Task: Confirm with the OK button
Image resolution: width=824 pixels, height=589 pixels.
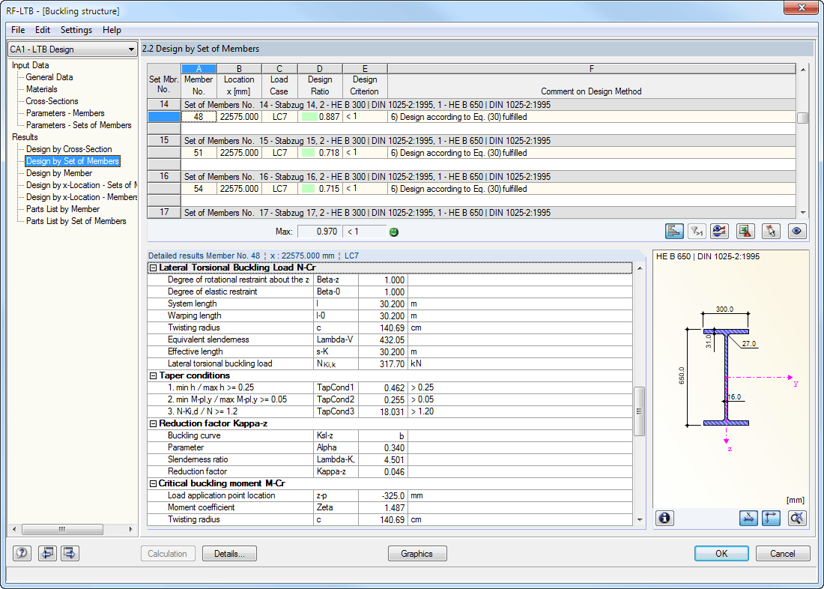Action: tap(721, 554)
